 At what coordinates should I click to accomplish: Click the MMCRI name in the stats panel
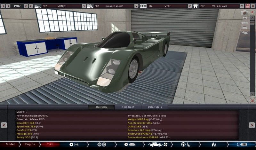pos(21,112)
